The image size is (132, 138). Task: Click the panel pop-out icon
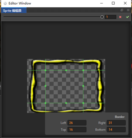coord(122,10)
